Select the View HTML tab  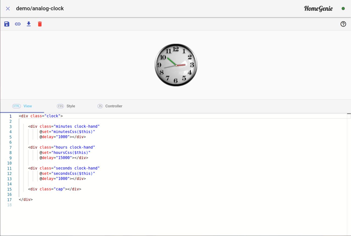pyautogui.click(x=22, y=106)
